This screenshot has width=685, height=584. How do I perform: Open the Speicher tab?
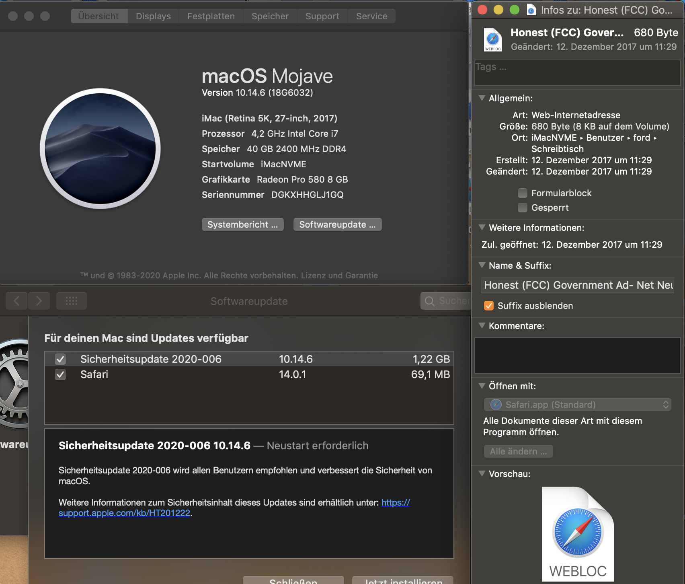tap(270, 16)
